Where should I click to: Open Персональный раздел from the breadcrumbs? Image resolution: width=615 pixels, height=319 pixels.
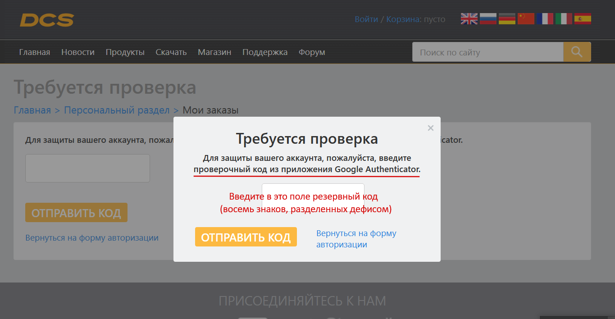click(117, 110)
